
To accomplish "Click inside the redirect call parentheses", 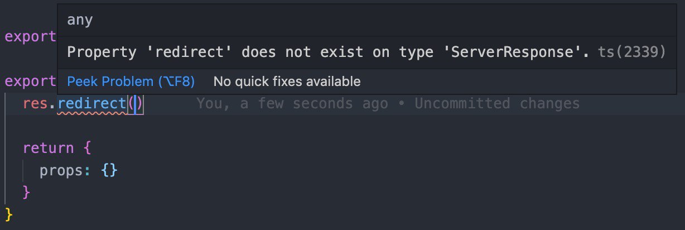I will point(136,104).
